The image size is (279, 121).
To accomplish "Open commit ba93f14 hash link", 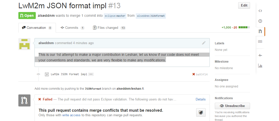I will coord(202,74).
